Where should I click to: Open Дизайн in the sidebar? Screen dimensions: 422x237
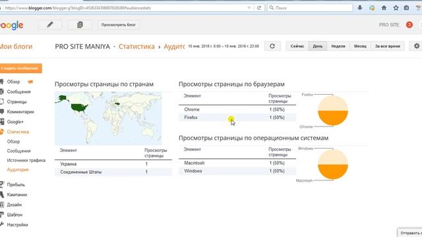click(15, 205)
